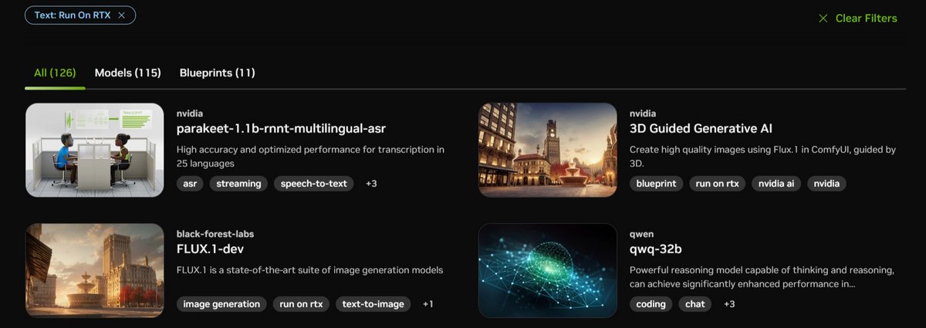Click the text-to-image tag
Screen dimensions: 926x328
pos(373,304)
